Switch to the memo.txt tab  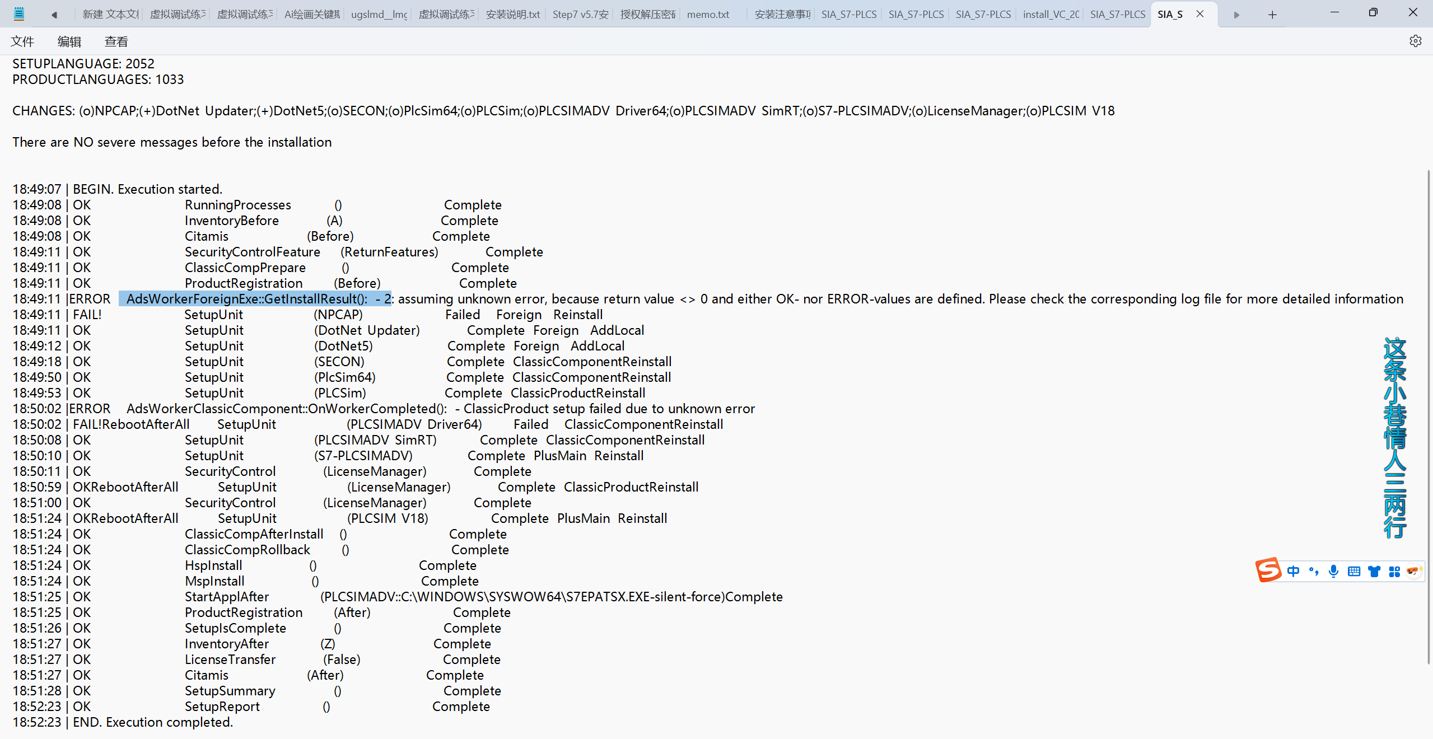coord(708,15)
